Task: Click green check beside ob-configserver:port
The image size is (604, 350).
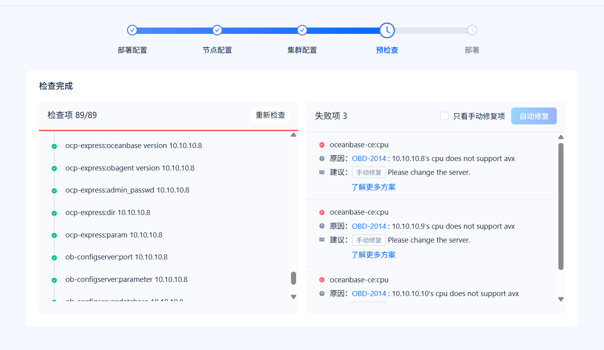Action: tap(54, 258)
